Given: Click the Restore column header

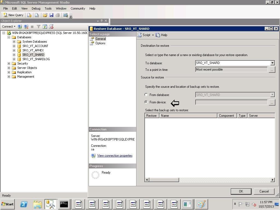Looking at the screenshot, I should [x=152, y=116].
